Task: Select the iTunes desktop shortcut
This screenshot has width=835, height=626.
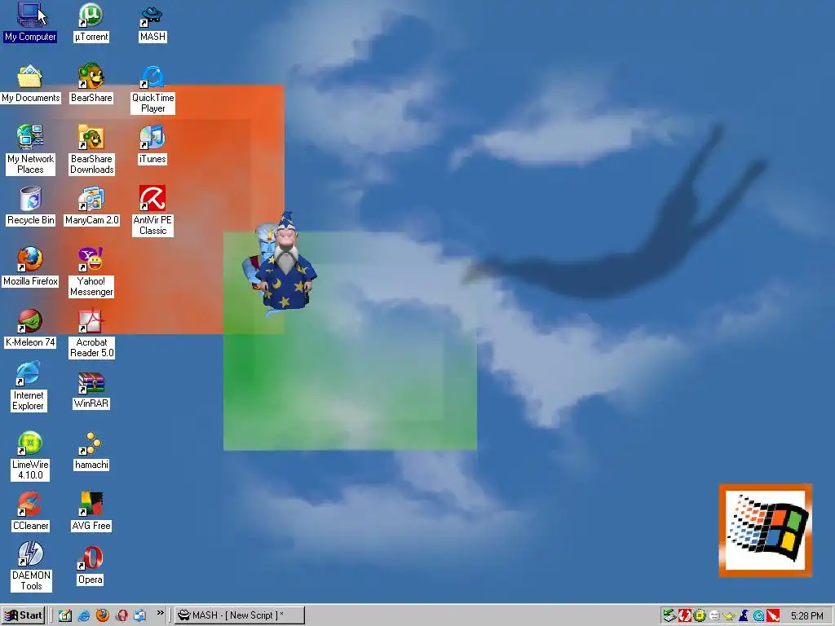Action: click(x=152, y=145)
